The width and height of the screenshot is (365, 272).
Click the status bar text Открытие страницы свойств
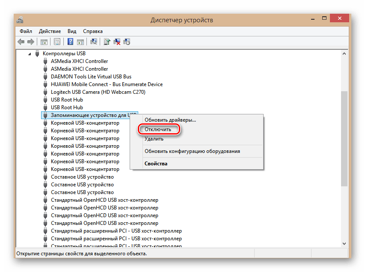click(81, 254)
